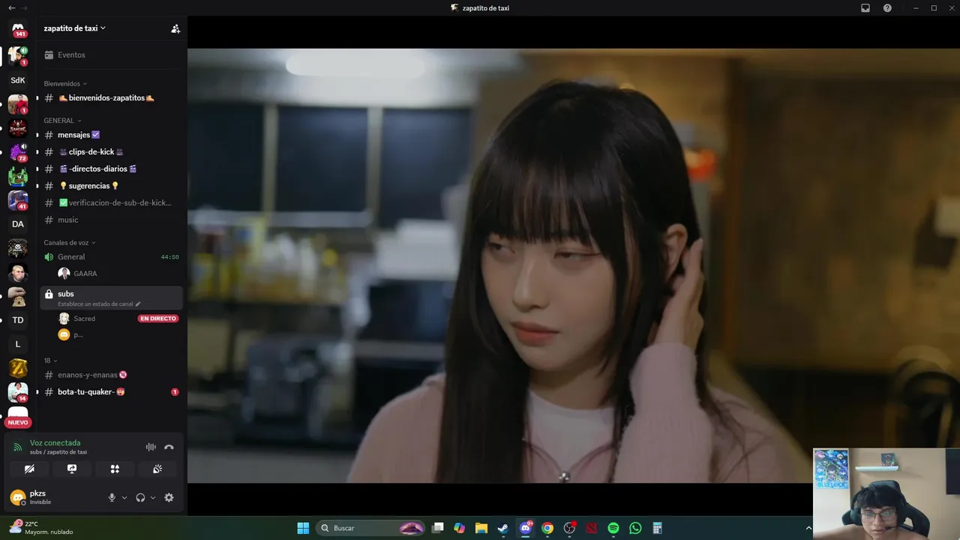Share your screen button
This screenshot has height=540, width=960.
click(72, 469)
